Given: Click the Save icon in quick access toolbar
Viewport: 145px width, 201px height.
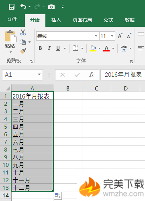Looking at the screenshot, I should 12,7.
